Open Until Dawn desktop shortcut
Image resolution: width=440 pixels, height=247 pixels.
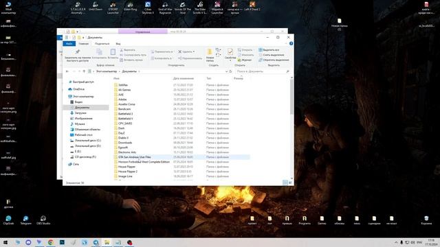click(96, 7)
